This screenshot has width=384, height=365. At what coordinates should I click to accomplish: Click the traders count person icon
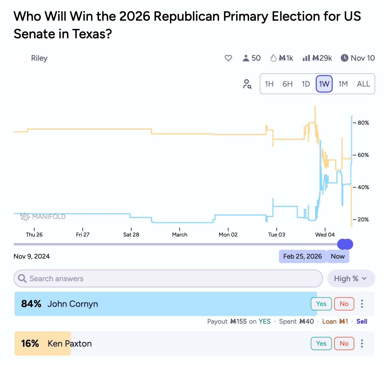[246, 58]
